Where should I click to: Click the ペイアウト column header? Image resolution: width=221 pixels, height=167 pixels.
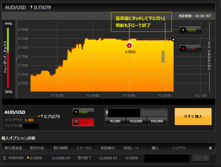(179, 148)
